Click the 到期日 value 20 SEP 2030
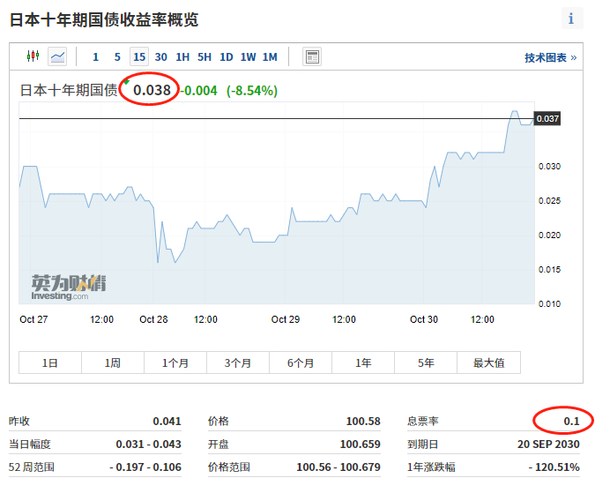The height and width of the screenshot is (493, 595). tap(548, 444)
